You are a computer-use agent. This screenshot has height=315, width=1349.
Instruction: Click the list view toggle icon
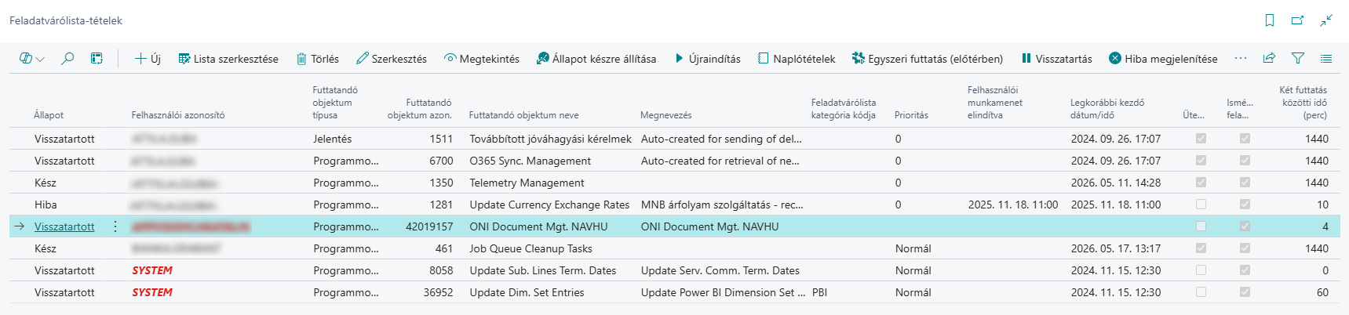(x=1326, y=58)
